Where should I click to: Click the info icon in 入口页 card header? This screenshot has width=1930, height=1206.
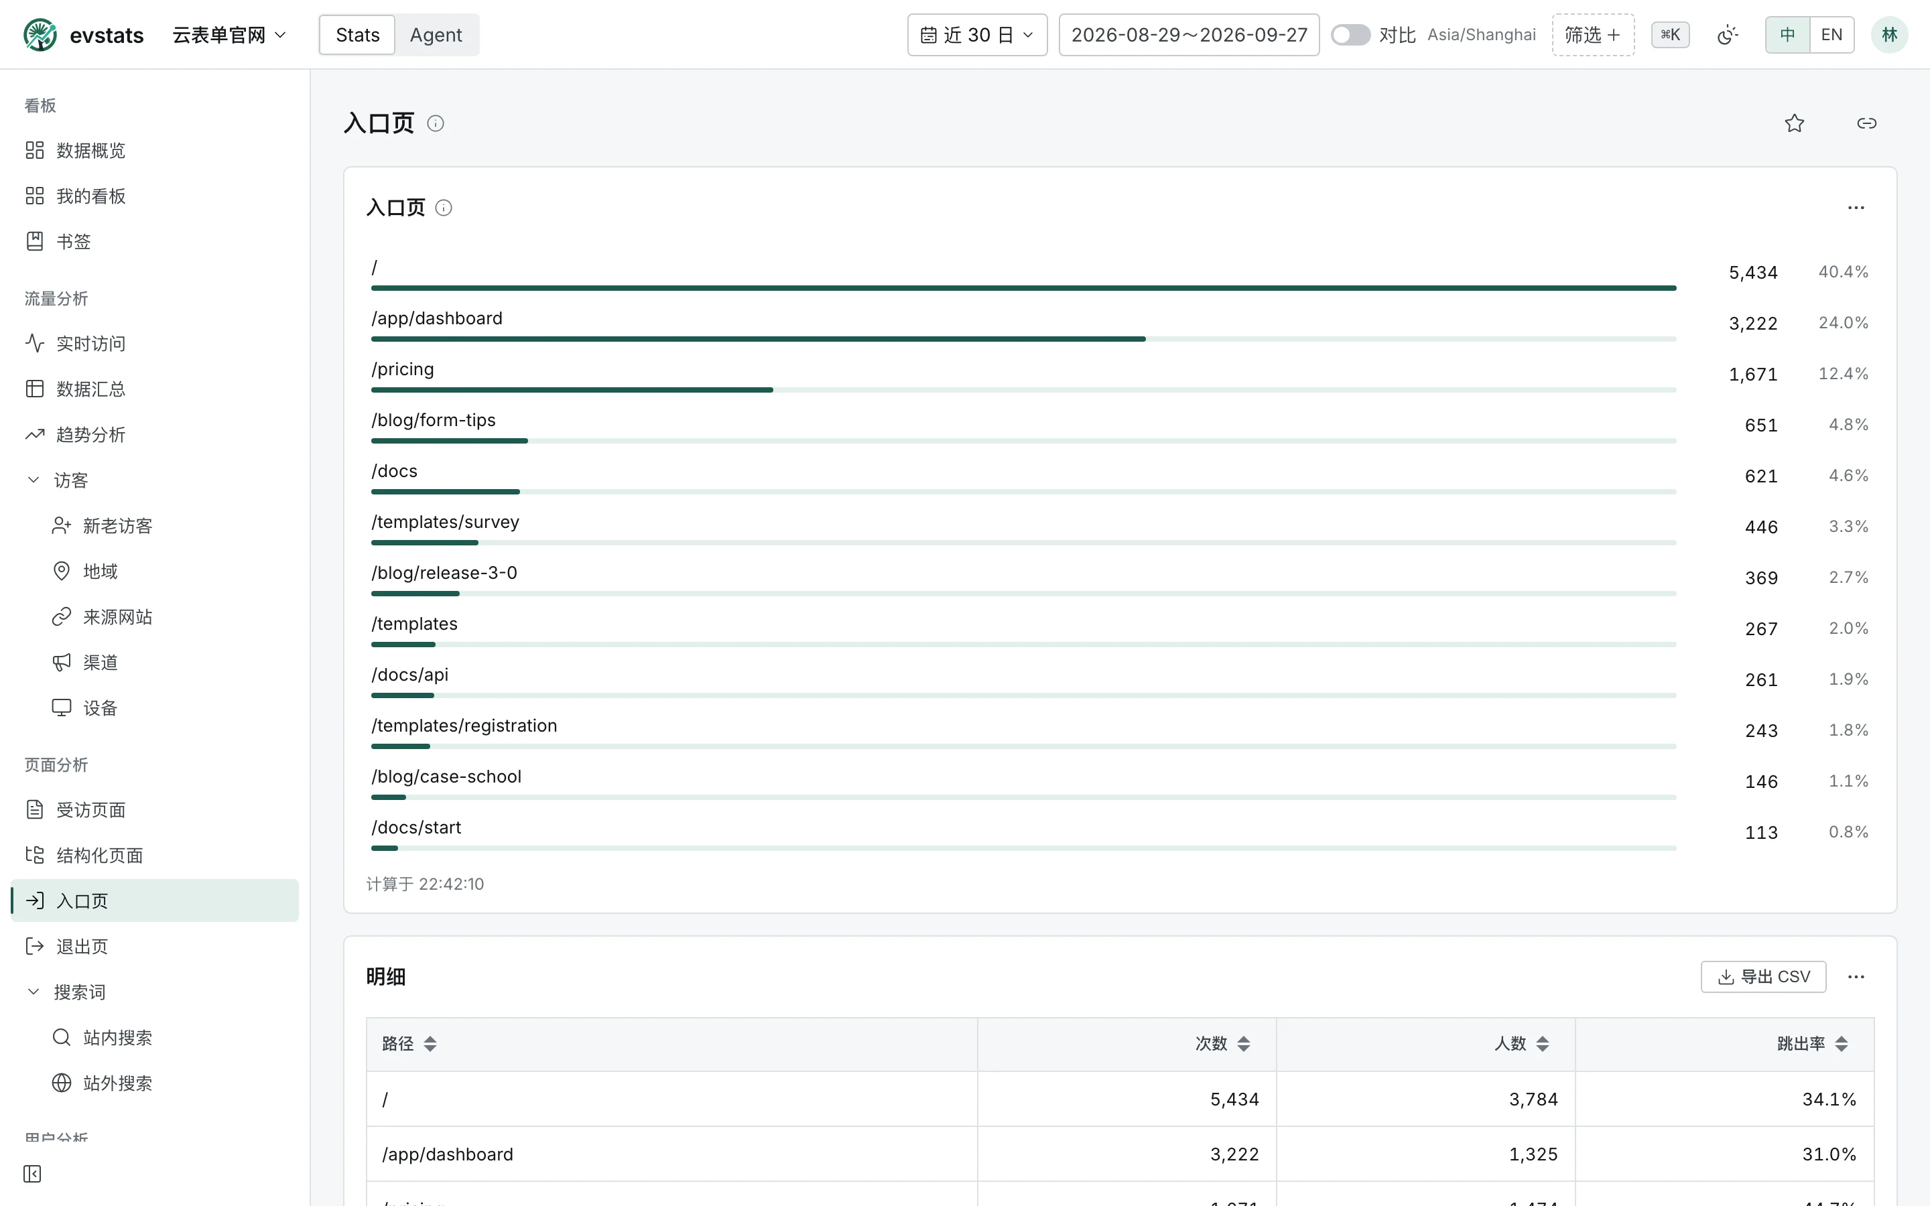tap(444, 208)
